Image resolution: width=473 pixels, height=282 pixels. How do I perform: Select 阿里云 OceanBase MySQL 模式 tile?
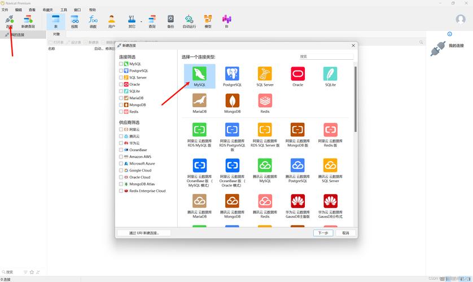pos(200,173)
